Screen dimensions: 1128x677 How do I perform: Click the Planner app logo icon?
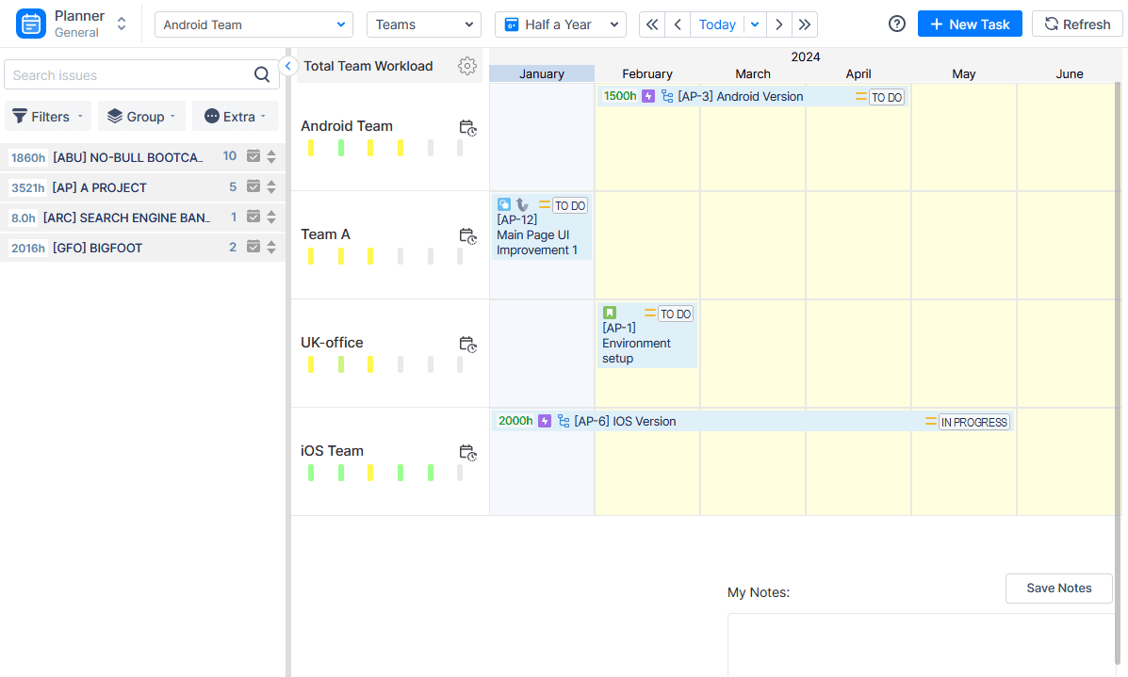click(32, 22)
